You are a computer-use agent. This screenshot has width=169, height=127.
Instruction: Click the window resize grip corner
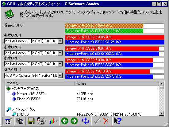point(166,124)
